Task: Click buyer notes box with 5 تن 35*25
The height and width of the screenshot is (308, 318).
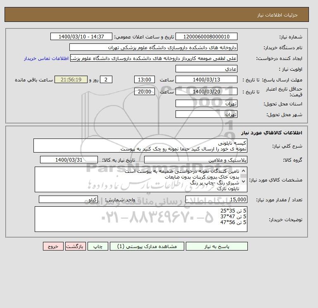Action: click(141, 219)
